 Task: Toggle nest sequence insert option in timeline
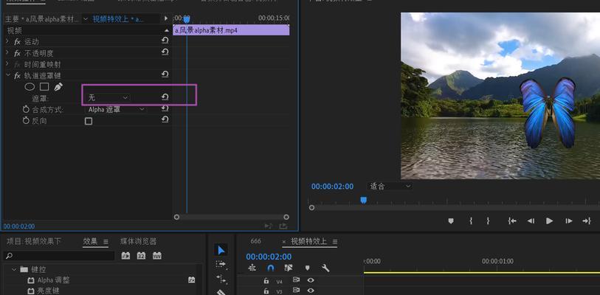click(252, 268)
